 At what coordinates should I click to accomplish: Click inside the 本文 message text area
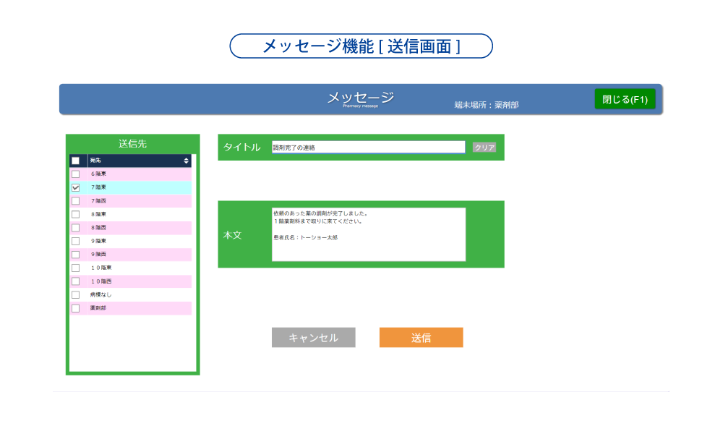(x=369, y=234)
